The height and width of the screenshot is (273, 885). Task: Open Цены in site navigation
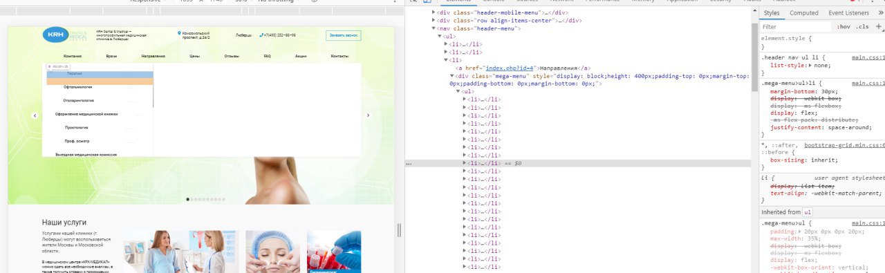pos(195,55)
